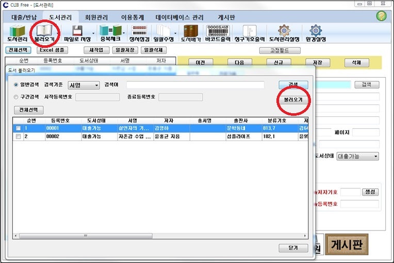Expand the 중복체크 dropdown arrow
The image size is (394, 263).
tap(124, 33)
